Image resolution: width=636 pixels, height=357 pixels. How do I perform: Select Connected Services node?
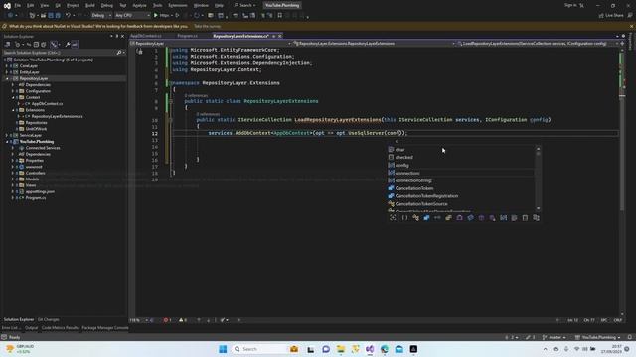coord(43,148)
